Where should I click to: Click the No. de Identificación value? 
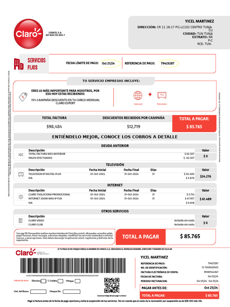(x=210, y=267)
